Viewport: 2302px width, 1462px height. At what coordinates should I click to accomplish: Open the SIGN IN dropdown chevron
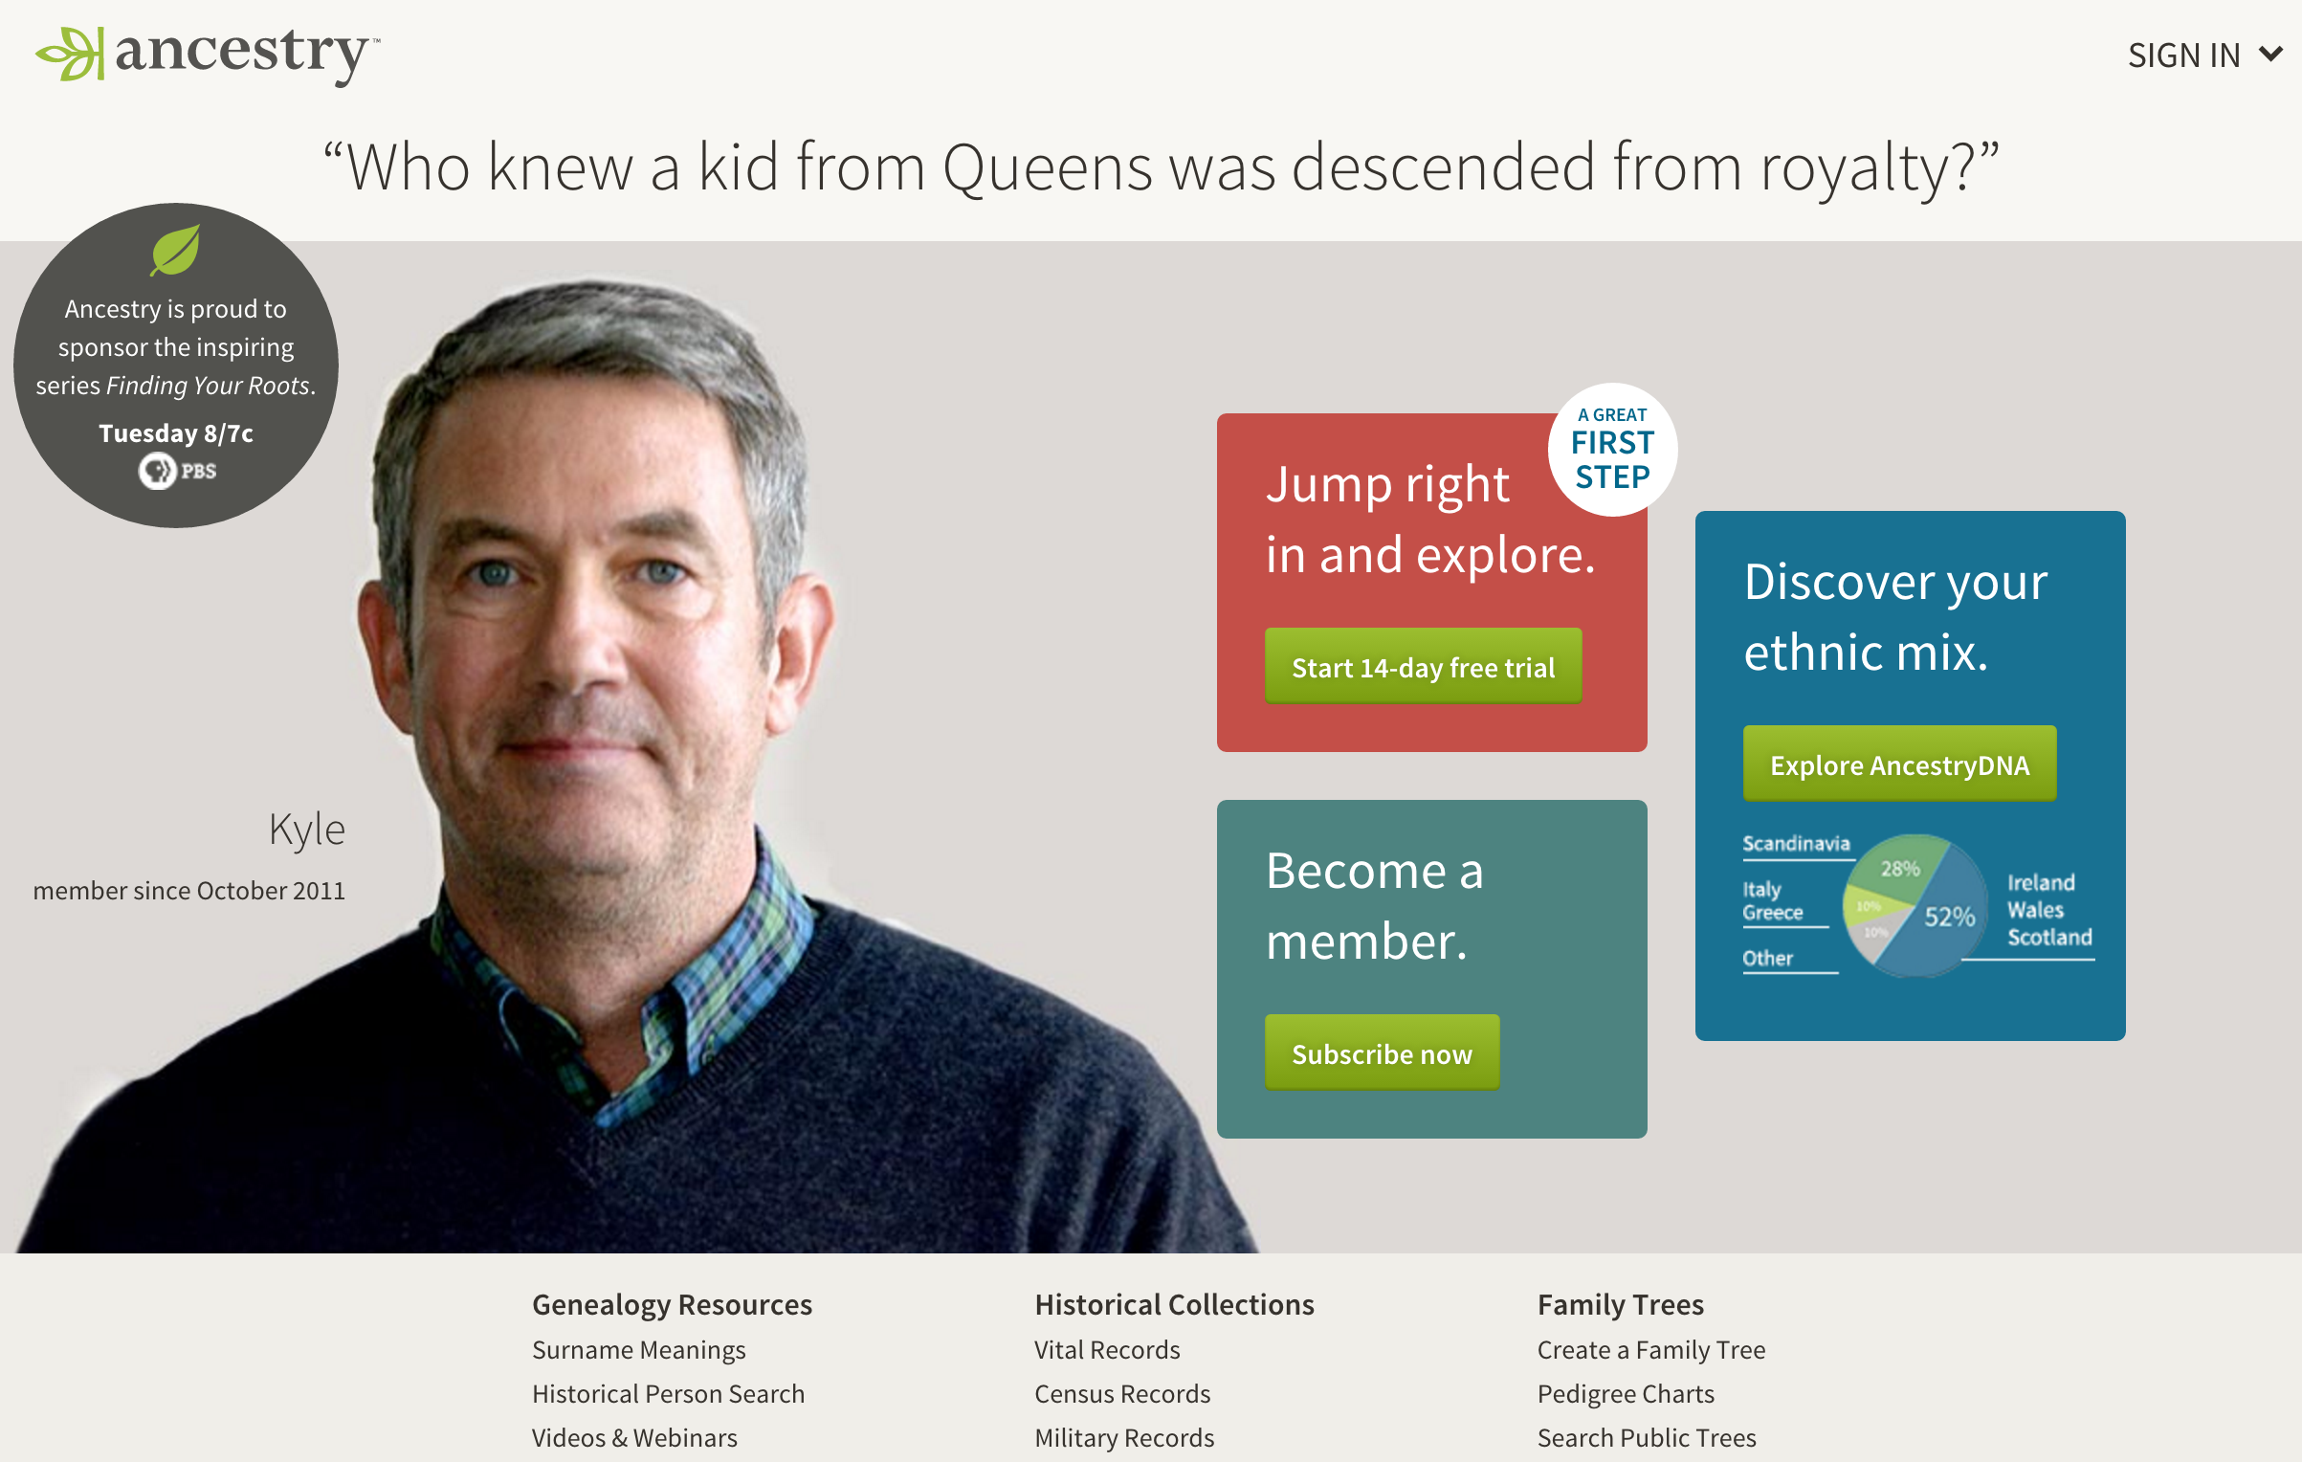click(x=2270, y=55)
